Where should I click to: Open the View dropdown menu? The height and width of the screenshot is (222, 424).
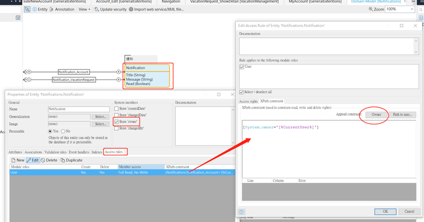coord(84,9)
